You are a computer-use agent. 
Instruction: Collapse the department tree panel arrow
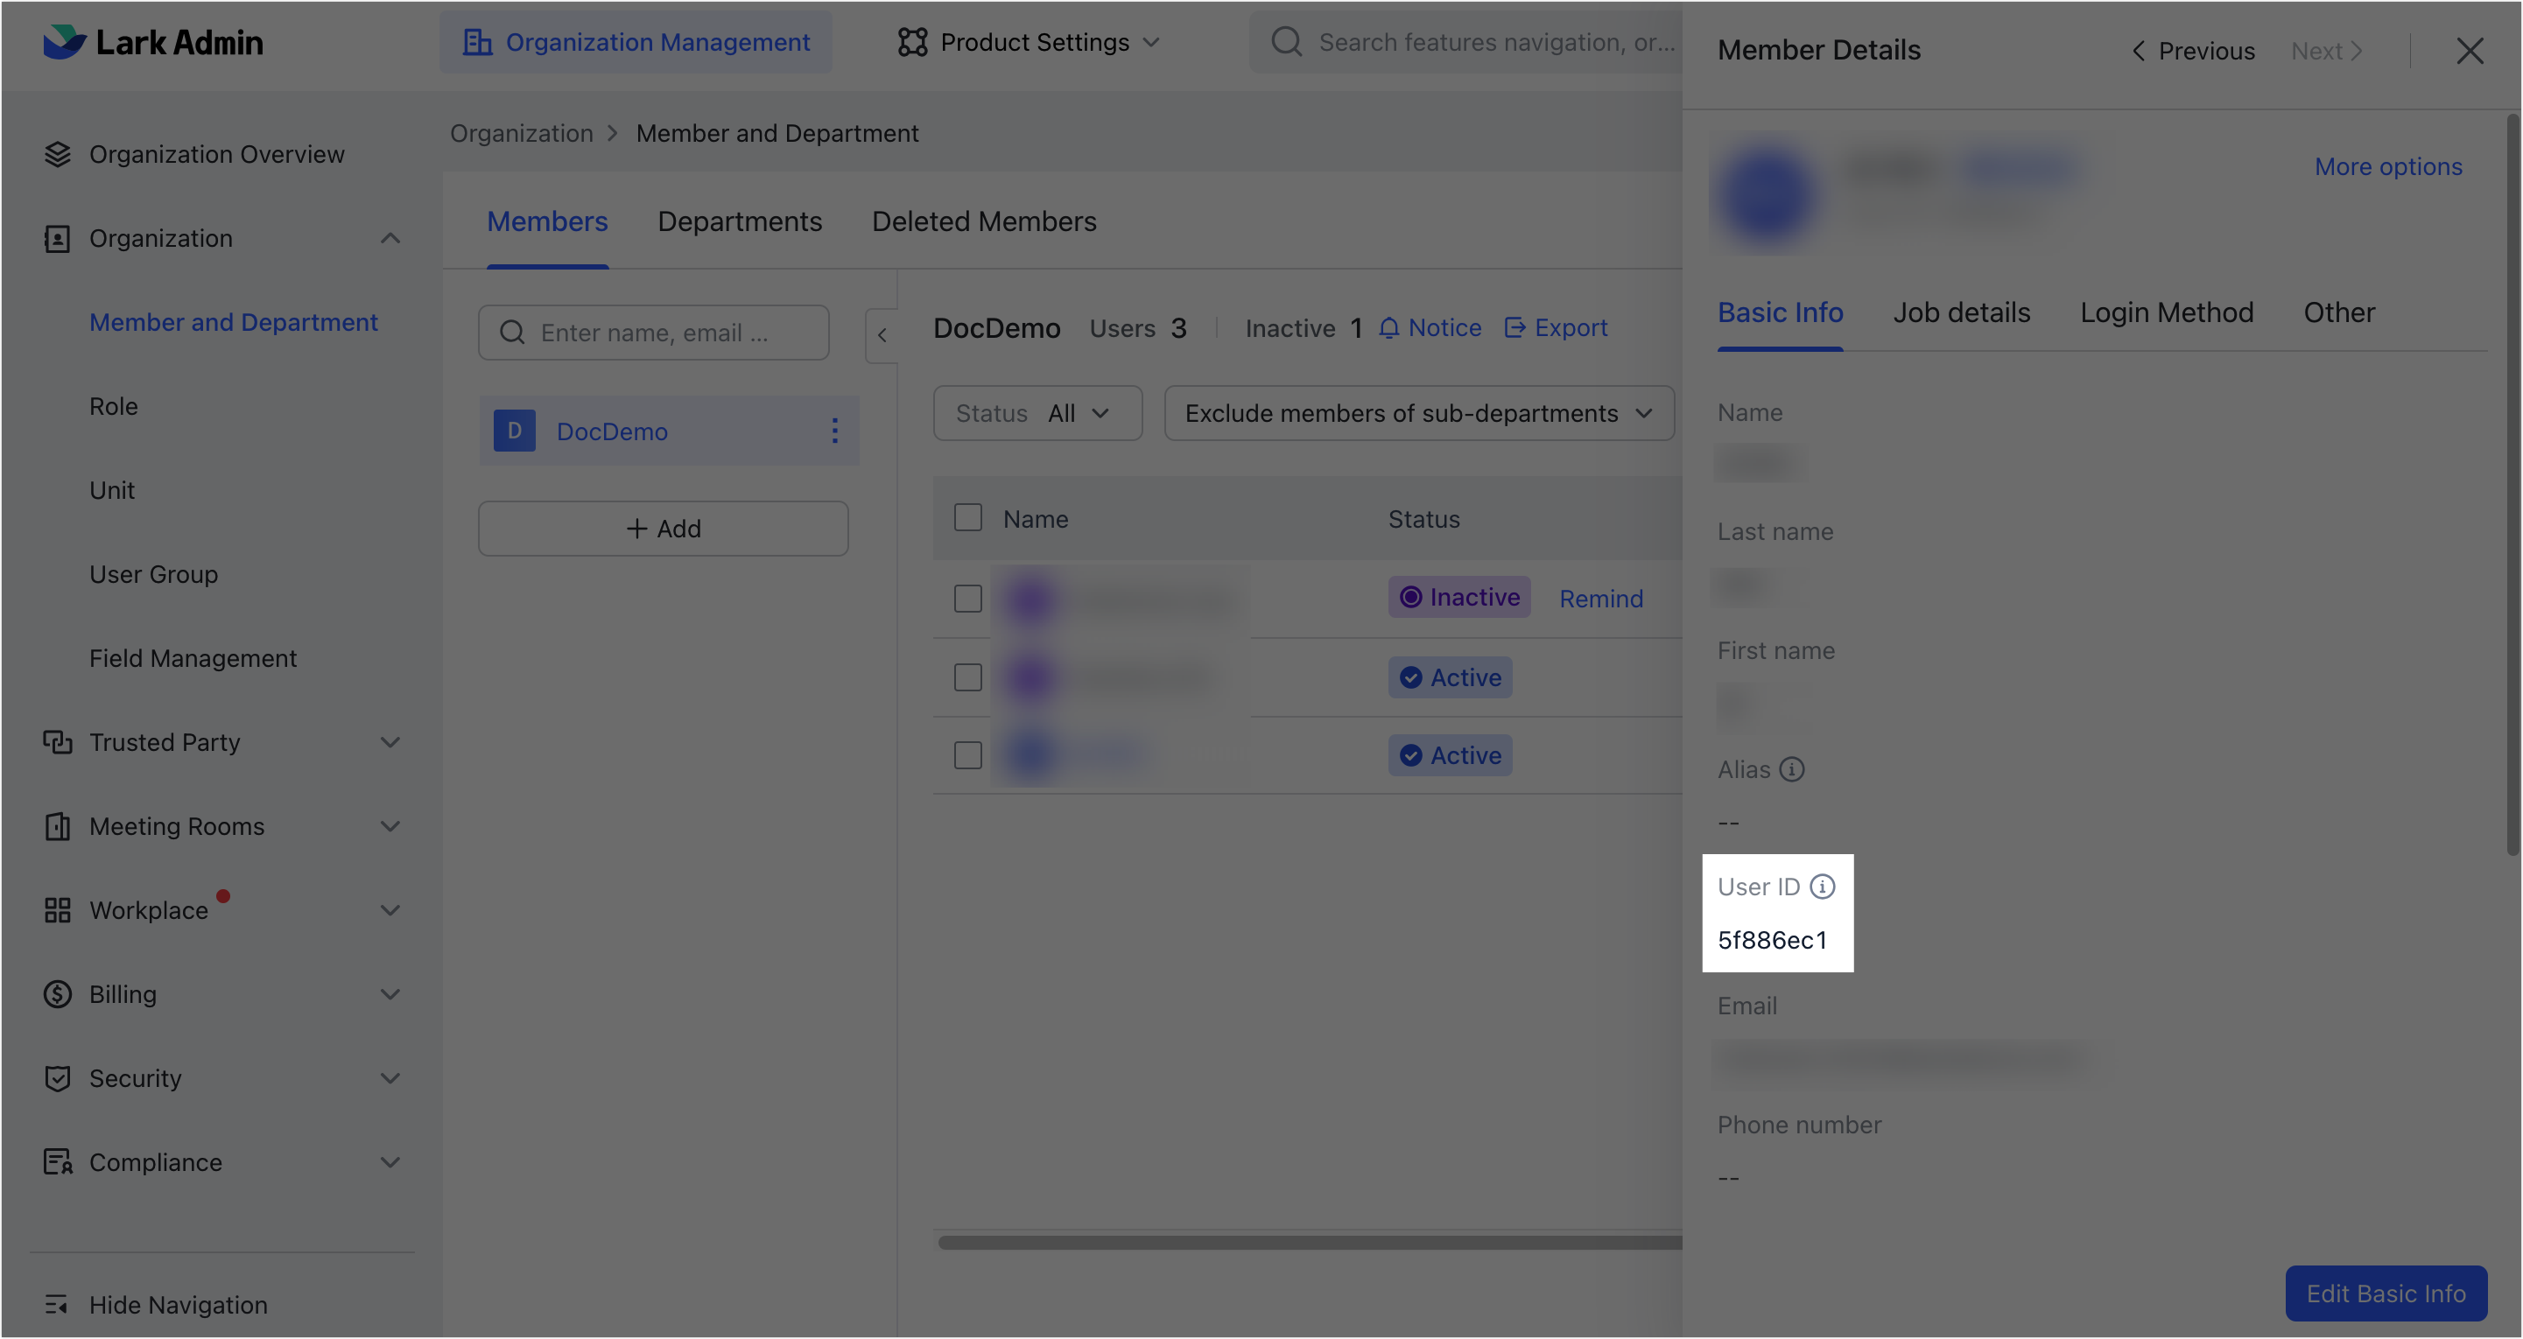[x=882, y=336]
